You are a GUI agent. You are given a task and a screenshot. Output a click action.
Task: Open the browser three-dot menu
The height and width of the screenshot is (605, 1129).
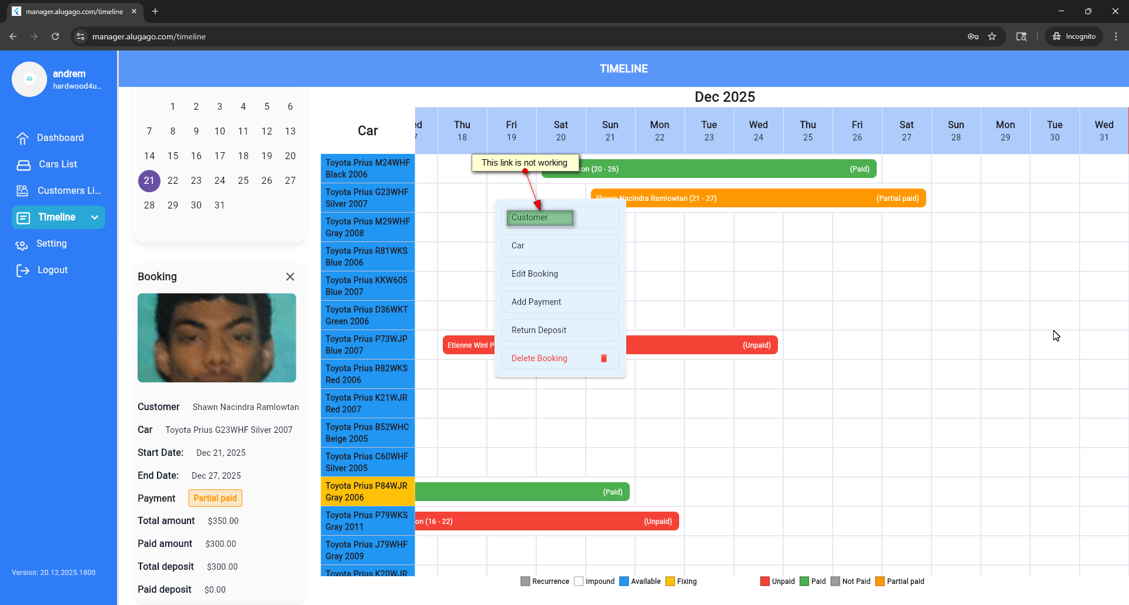click(1116, 36)
